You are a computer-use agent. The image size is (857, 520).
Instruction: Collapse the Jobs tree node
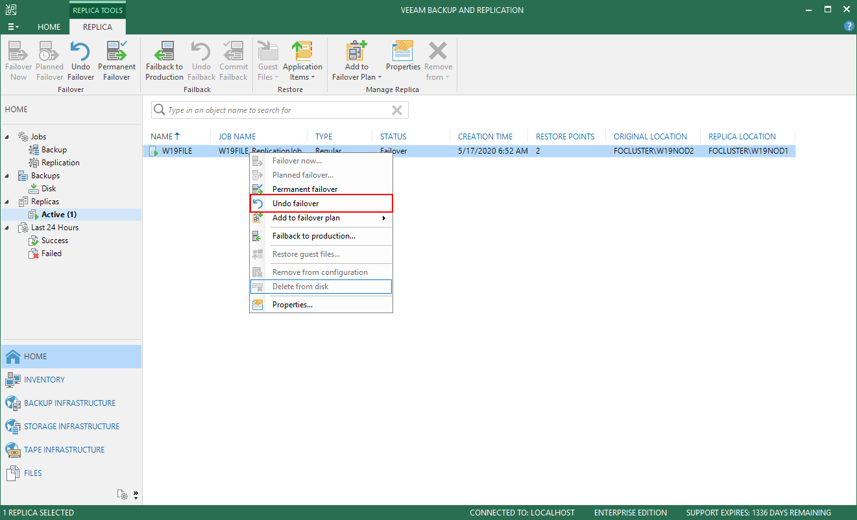[8, 137]
